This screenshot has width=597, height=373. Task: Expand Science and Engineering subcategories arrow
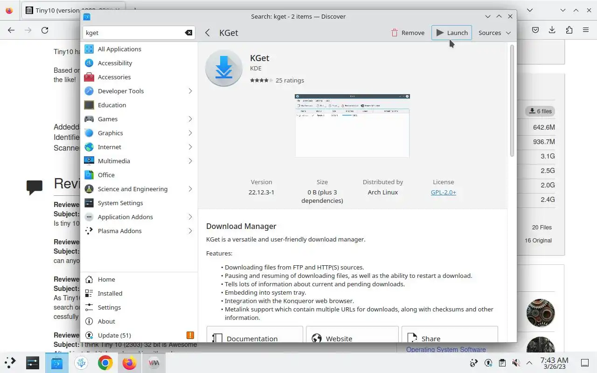[190, 189]
